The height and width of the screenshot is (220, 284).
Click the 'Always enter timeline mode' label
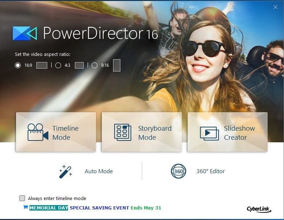(x=57, y=199)
